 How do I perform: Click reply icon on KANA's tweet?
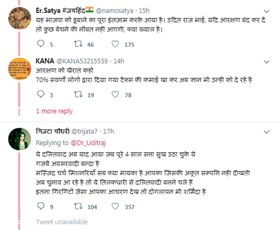click(41, 95)
